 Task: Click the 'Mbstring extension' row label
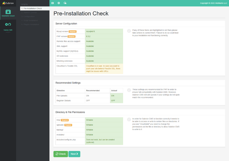(x=64, y=61)
